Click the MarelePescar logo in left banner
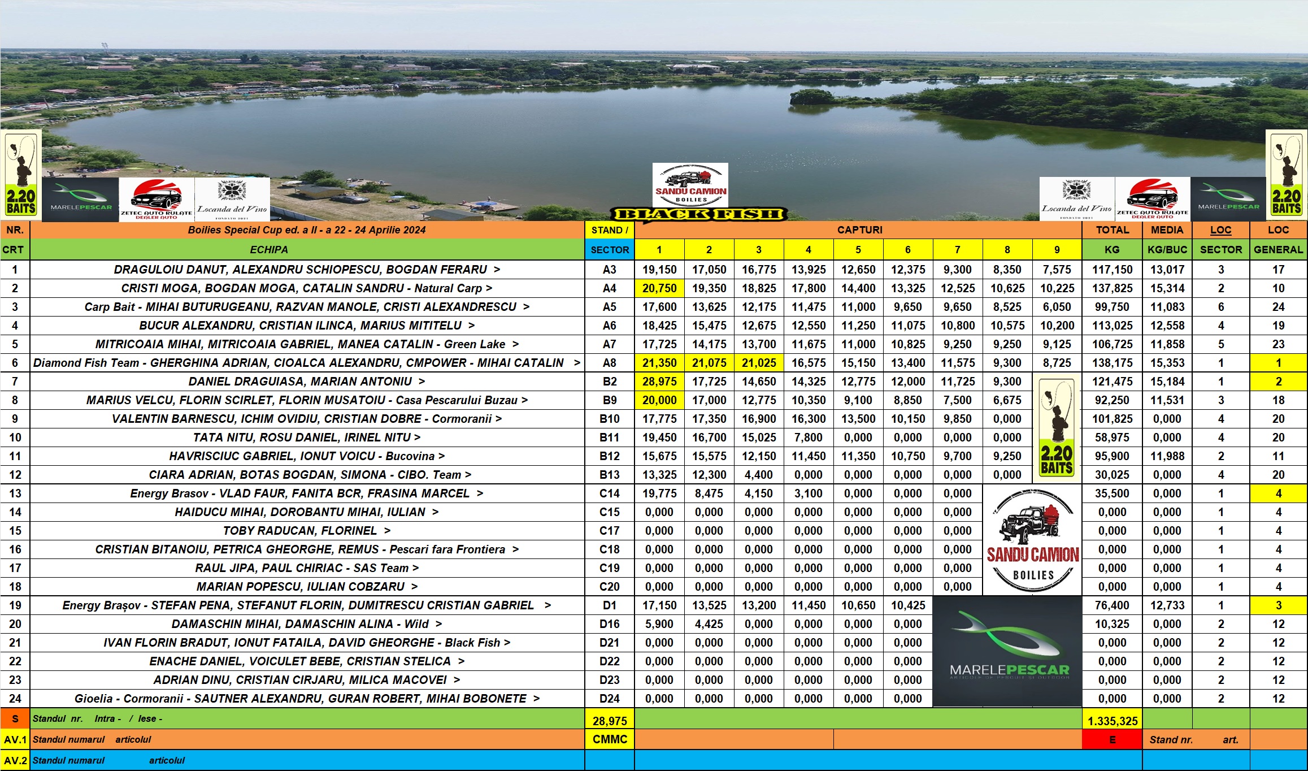Screen dimensions: 1308x771 click(x=81, y=198)
